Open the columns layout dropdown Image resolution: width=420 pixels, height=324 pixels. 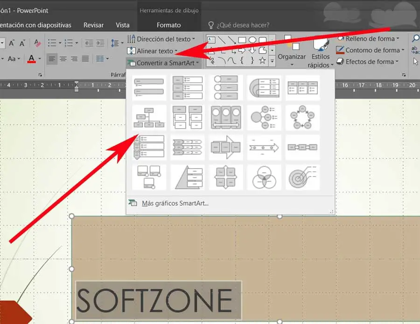pyautogui.click(x=102, y=59)
